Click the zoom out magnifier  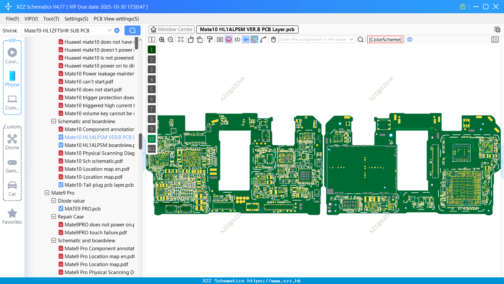(x=171, y=39)
